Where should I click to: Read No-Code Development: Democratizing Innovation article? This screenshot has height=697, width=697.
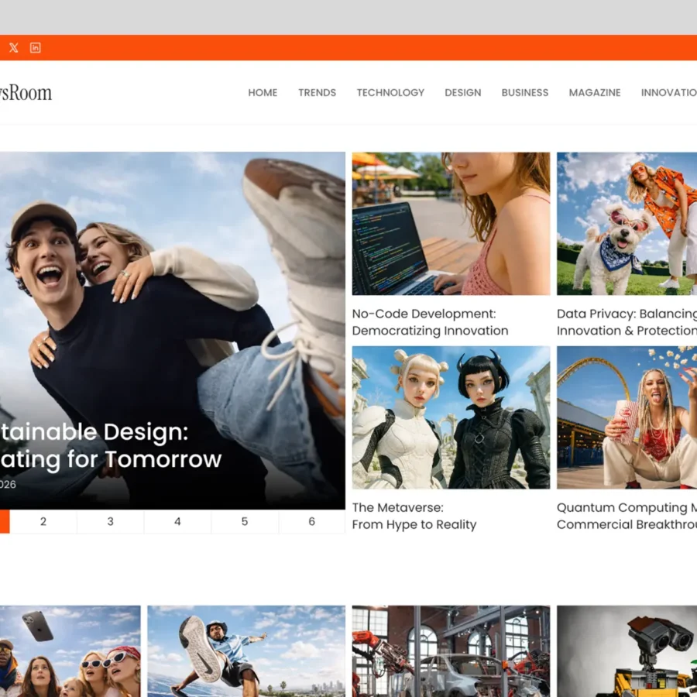pos(430,322)
